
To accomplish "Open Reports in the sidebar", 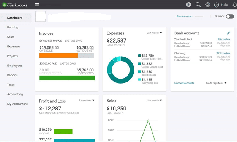I will [x=13, y=75].
